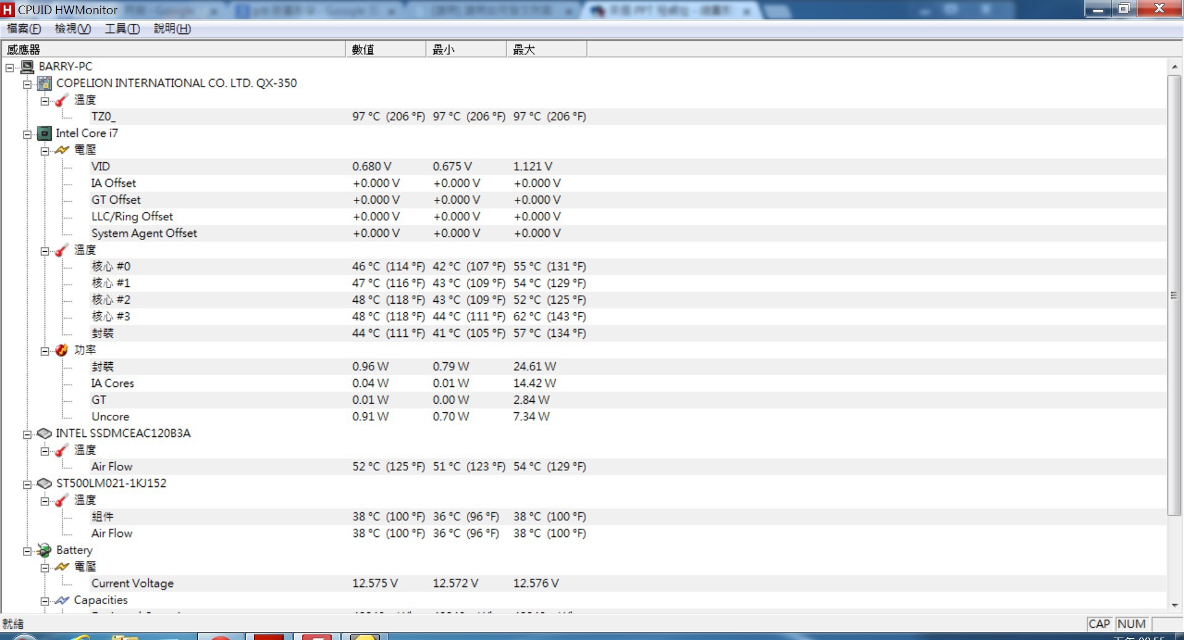Click the 1.121 V maximum VID value
Image resolution: width=1184 pixels, height=640 pixels.
[x=533, y=167]
